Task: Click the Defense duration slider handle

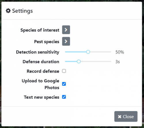Action: coord(79,62)
